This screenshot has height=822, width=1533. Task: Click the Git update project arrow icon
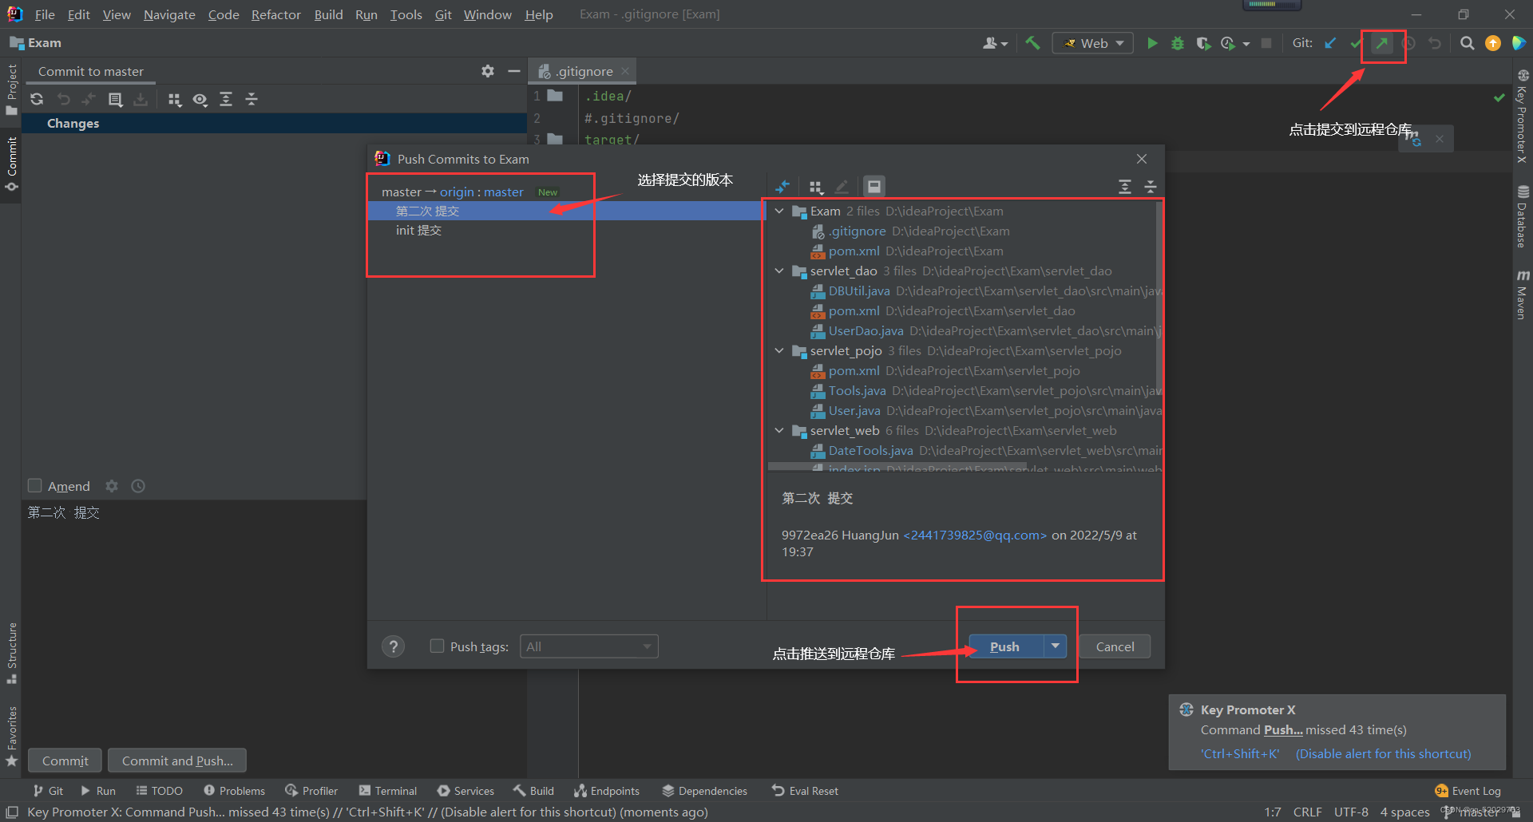pyautogui.click(x=1330, y=43)
